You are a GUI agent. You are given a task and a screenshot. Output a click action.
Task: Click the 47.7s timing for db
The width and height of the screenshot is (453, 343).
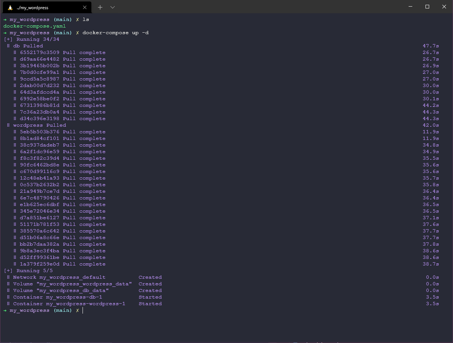431,46
